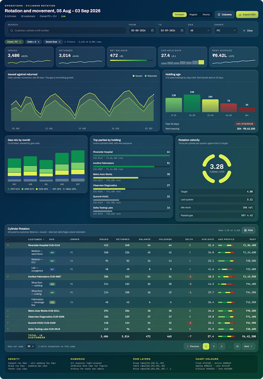The width and height of the screenshot is (263, 379).
Task: Click the Print button
Action: coord(249,230)
